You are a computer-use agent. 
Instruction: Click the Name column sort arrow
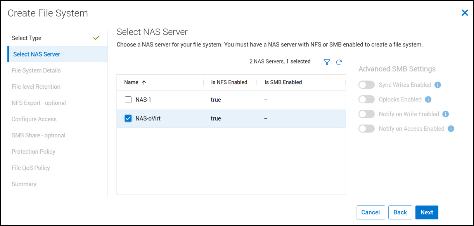[x=144, y=82]
